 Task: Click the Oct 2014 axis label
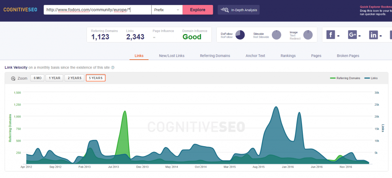coord(201,167)
